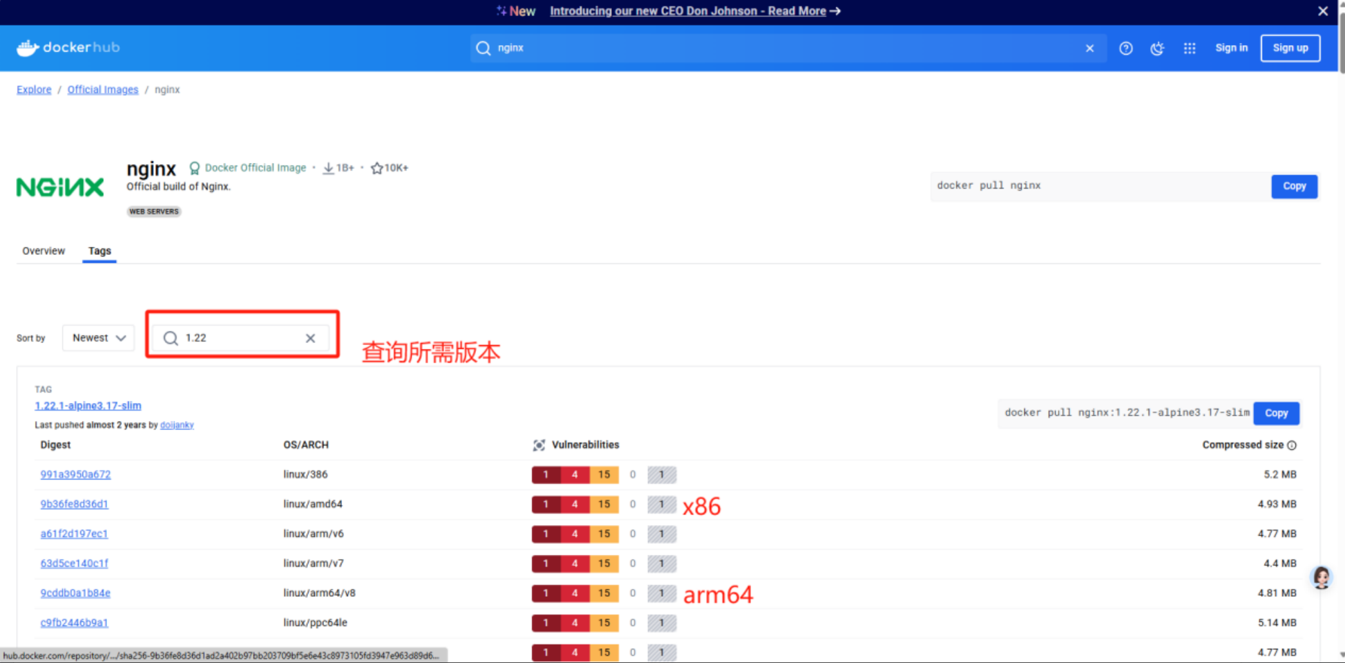Copy the 1.22.1-alpine3.17-slim pull command
Viewport: 1345px width, 663px height.
point(1276,413)
